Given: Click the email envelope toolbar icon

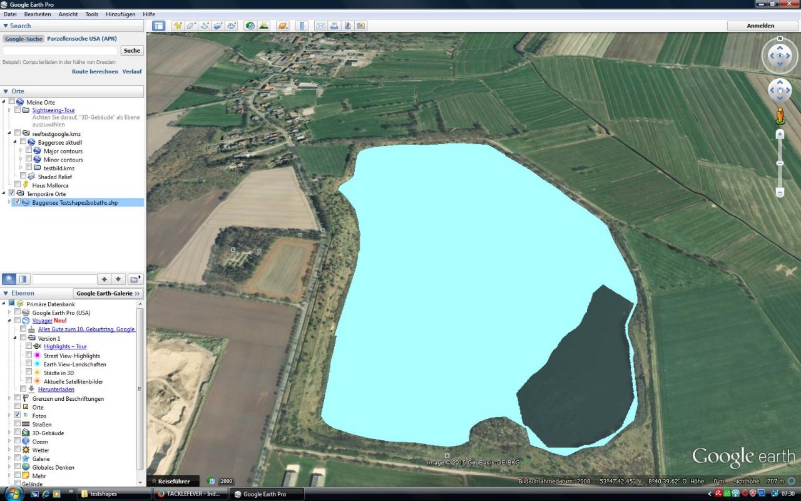Looking at the screenshot, I should pos(320,26).
